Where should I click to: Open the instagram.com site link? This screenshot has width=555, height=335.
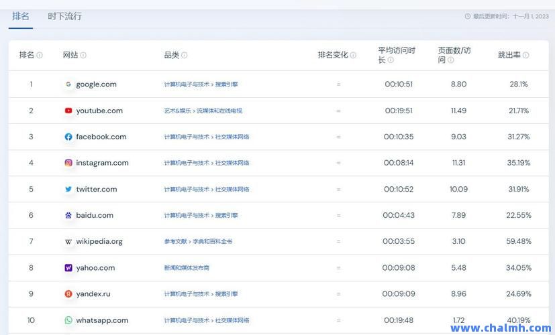[x=102, y=163]
